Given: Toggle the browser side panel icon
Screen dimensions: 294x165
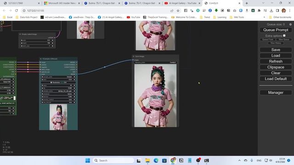Looking at the screenshot, I should coord(277,11).
